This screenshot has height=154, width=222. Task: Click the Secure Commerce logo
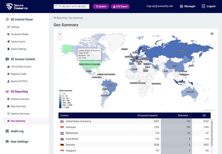[17, 6]
